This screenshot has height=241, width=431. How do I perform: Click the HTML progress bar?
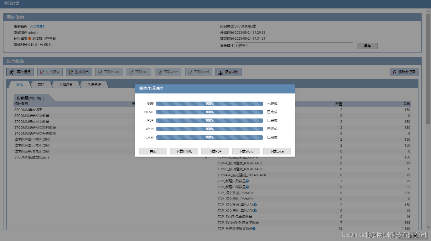(210, 112)
